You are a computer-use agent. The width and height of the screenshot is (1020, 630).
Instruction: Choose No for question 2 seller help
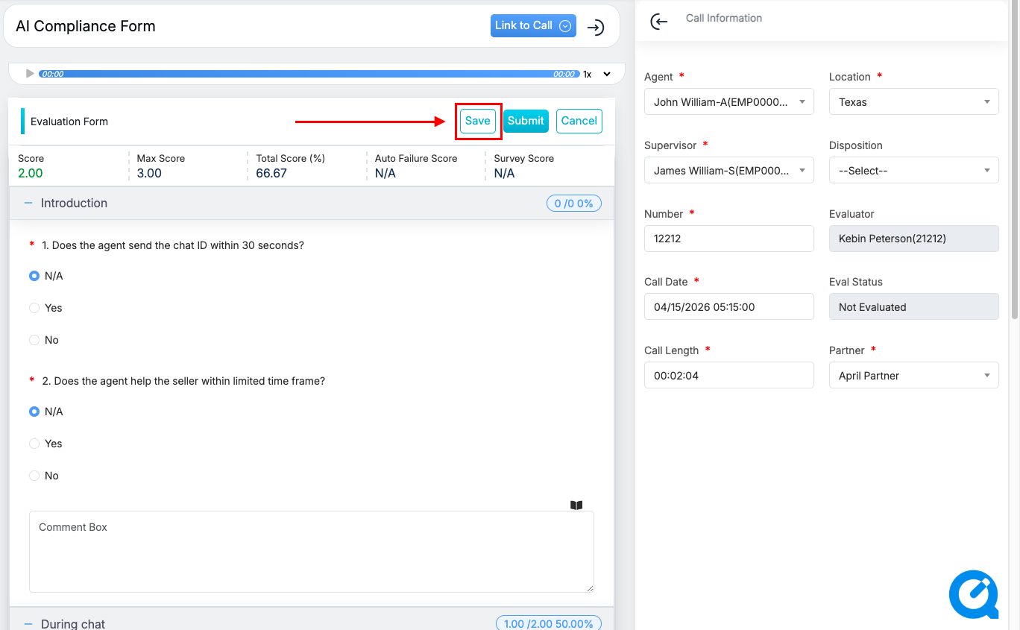click(x=34, y=476)
